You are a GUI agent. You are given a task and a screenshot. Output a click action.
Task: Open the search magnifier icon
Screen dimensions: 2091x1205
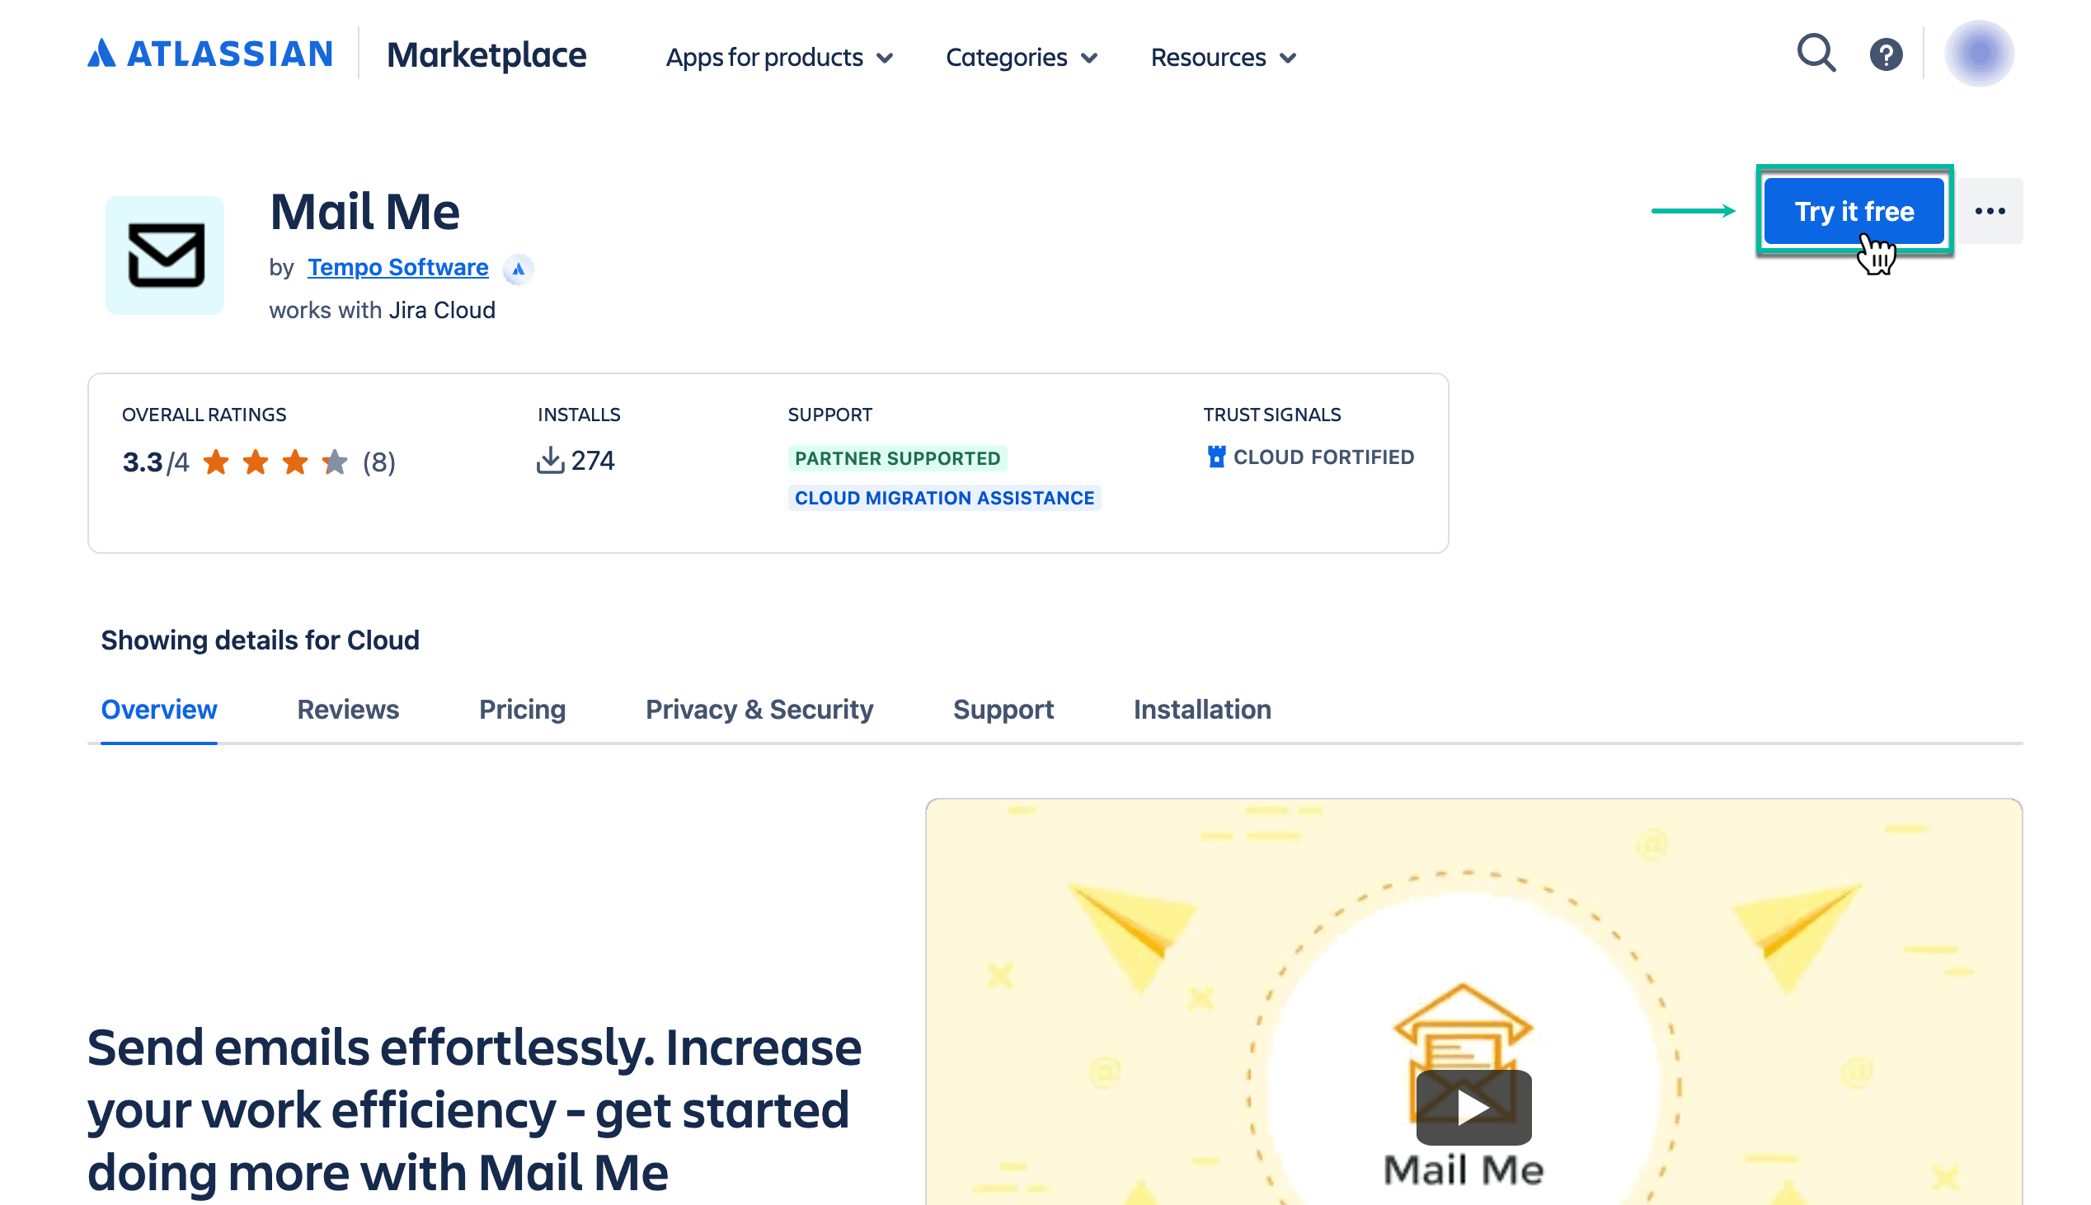pos(1816,54)
